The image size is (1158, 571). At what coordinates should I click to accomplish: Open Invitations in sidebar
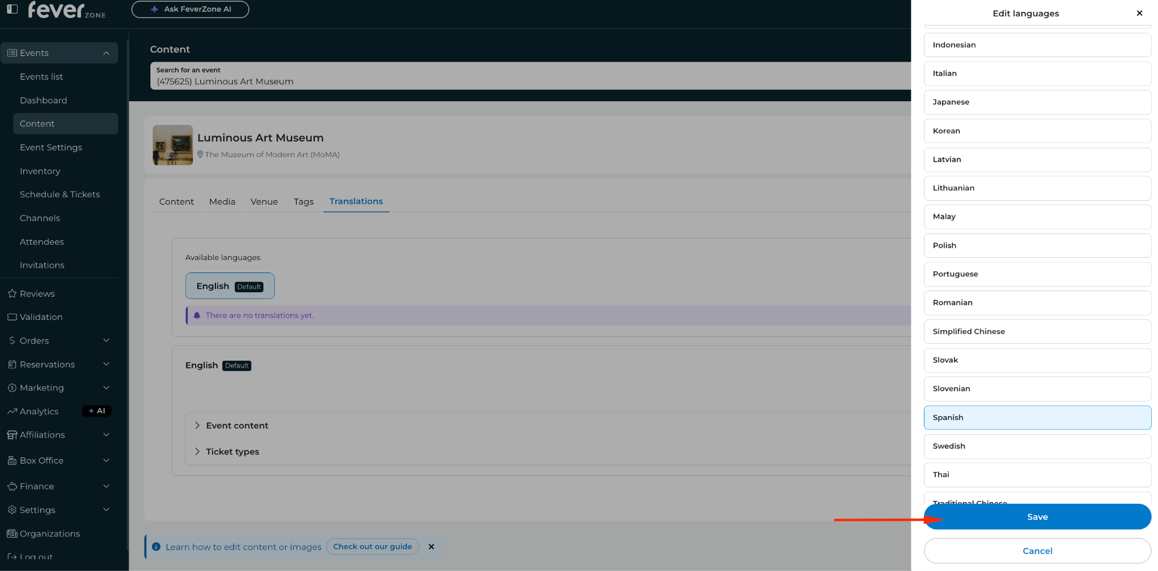42,265
